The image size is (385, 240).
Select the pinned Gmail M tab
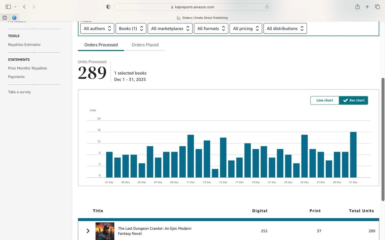pyautogui.click(x=5, y=18)
